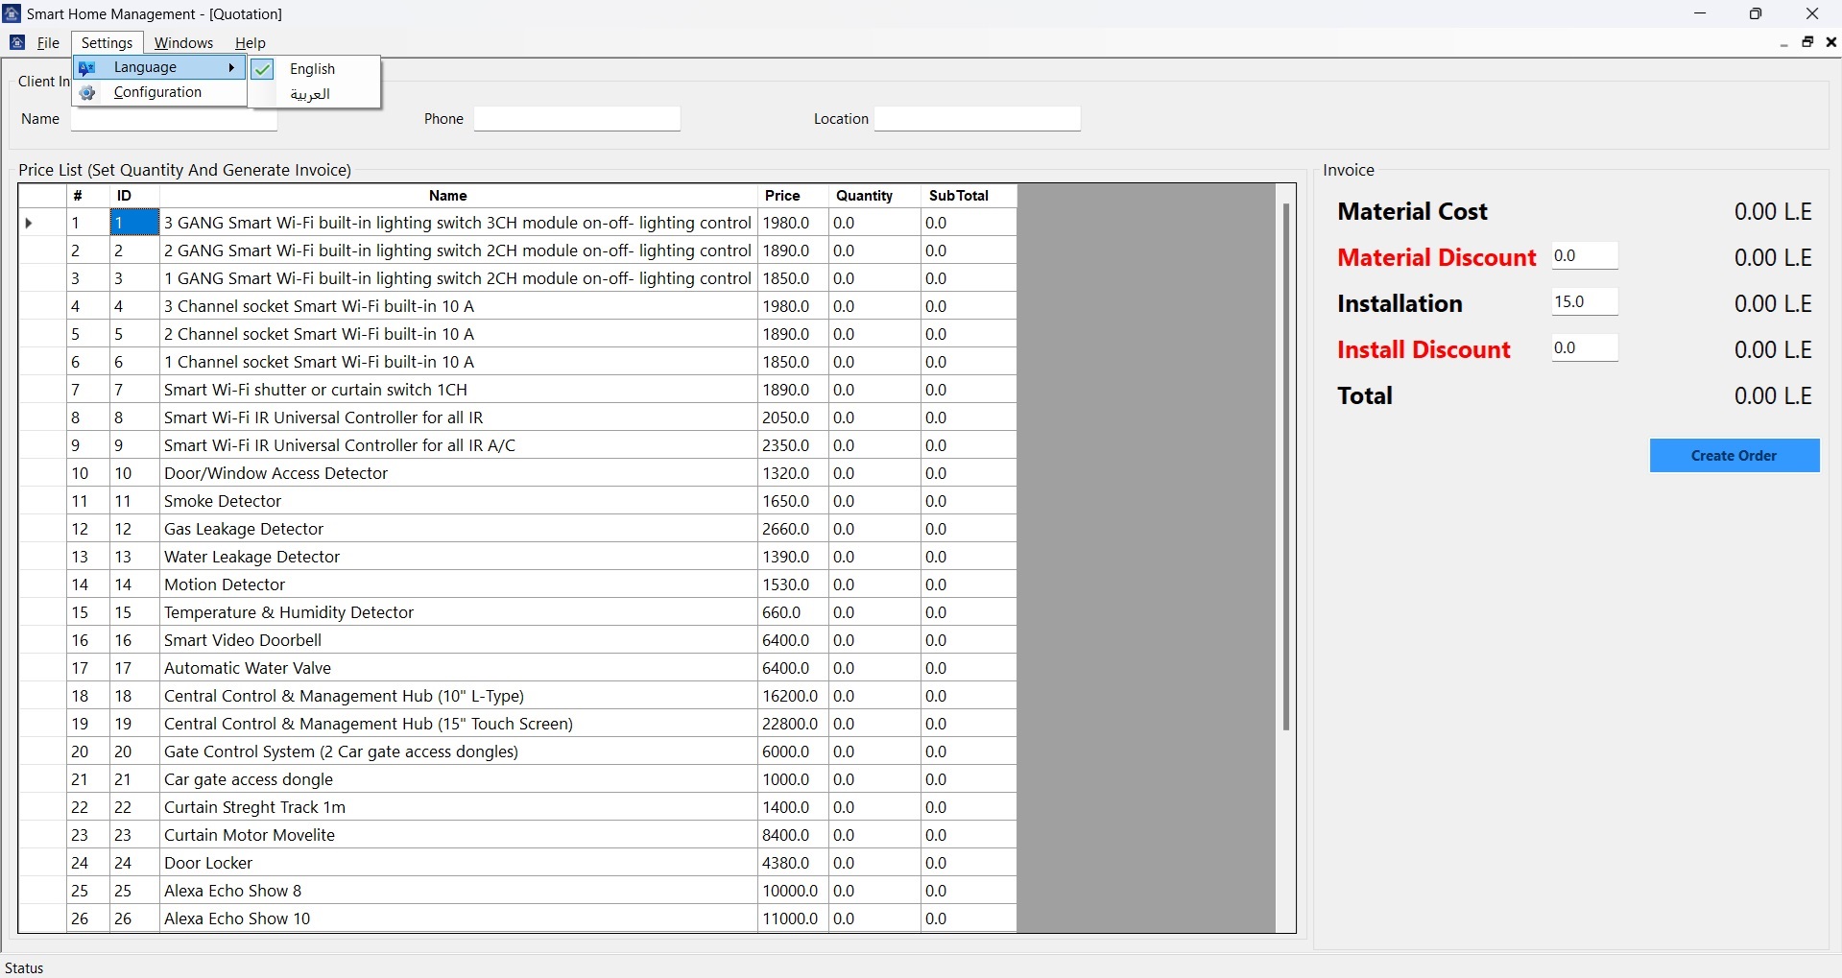Click the Configuration gear icon
Viewport: 1842px width, 978px height.
tap(87, 93)
